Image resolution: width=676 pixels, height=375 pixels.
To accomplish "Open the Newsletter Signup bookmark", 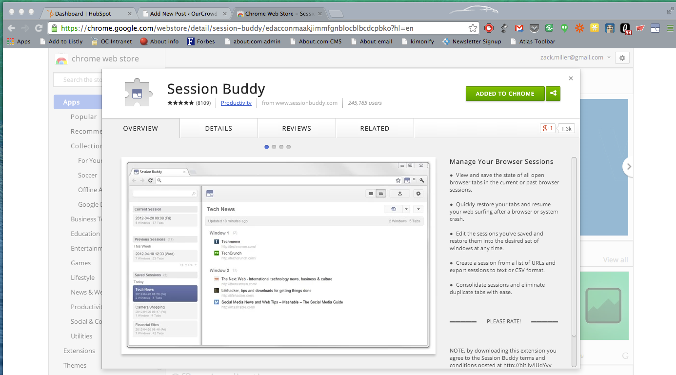I will (x=472, y=41).
